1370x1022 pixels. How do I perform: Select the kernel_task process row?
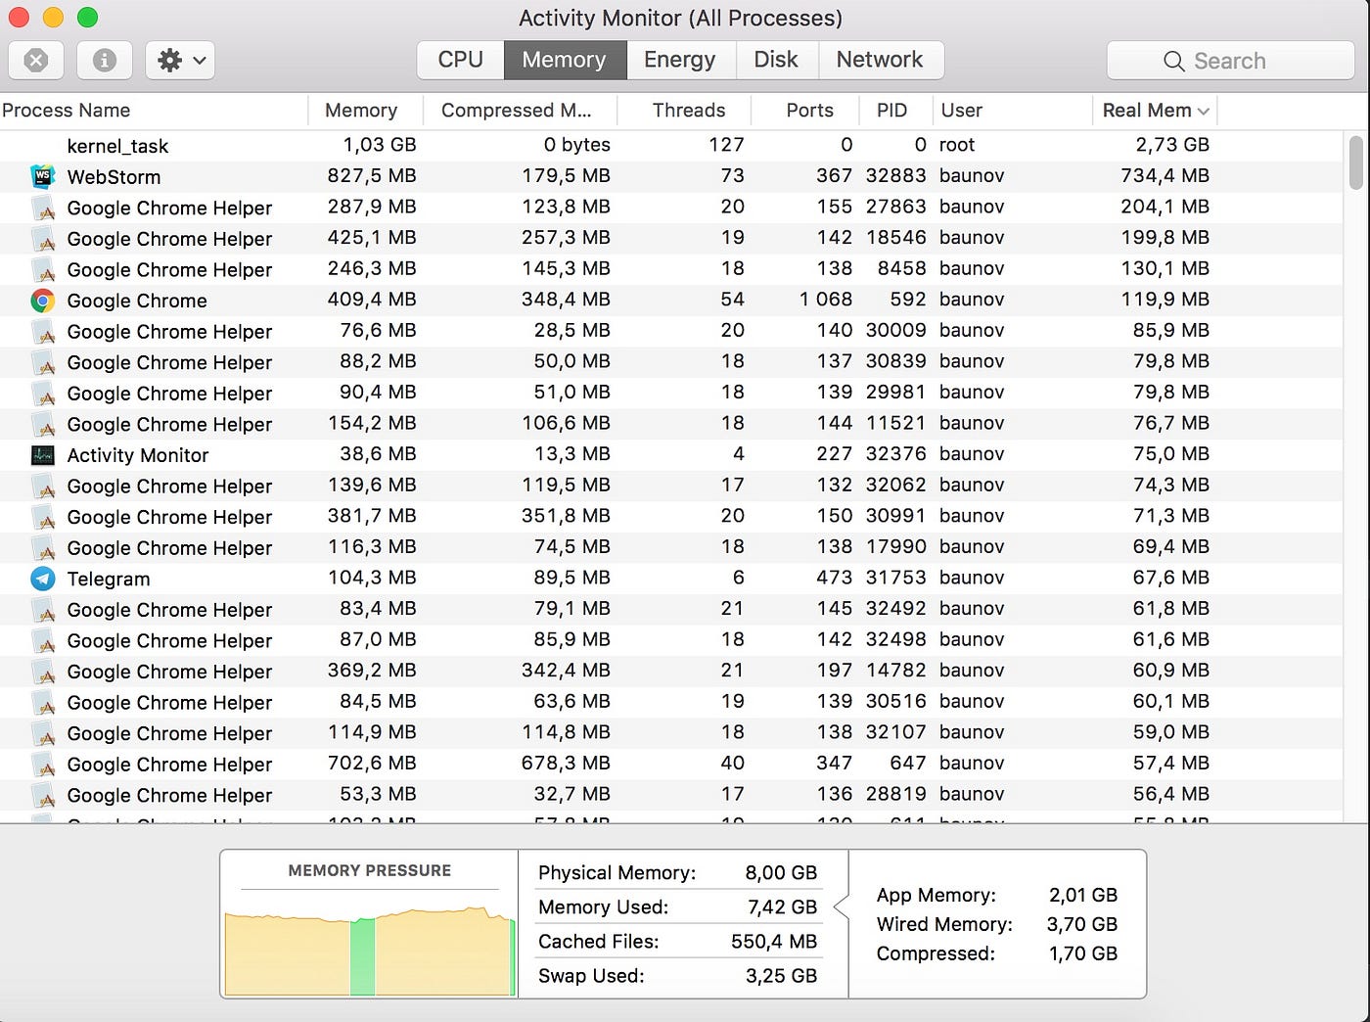coord(671,145)
